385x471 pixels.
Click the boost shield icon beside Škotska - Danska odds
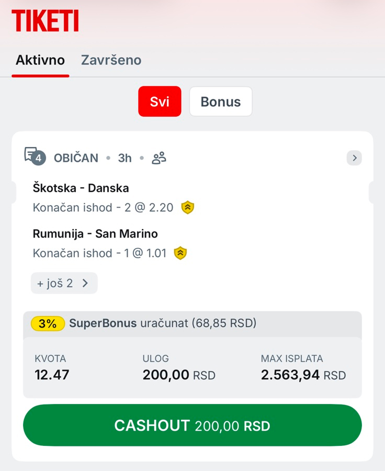coord(188,208)
